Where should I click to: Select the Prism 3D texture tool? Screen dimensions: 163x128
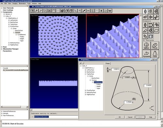click(x=155, y=46)
